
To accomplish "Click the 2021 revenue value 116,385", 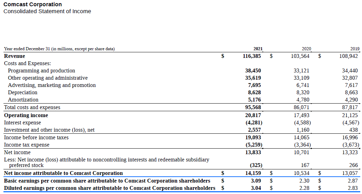I will tap(251, 56).
